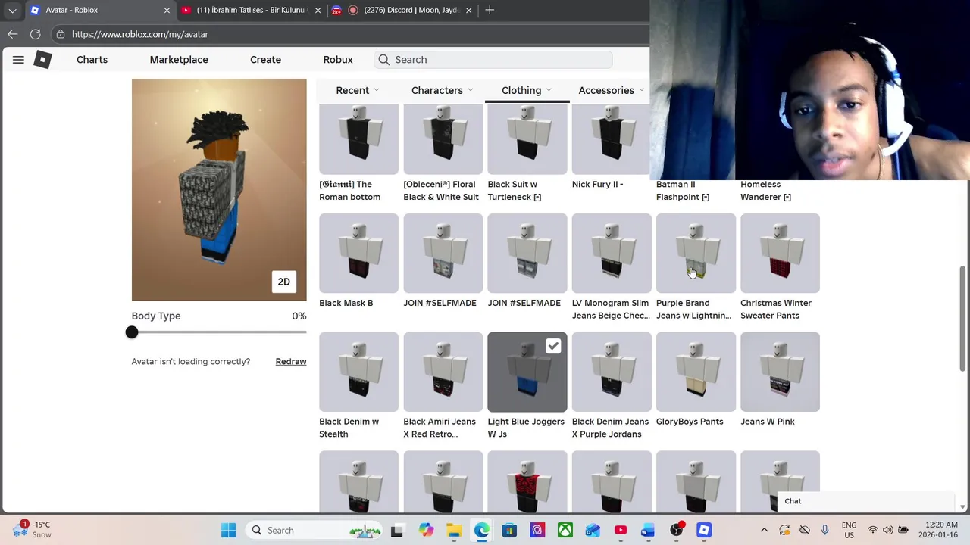Viewport: 970px width, 545px height.
Task: Select Purple Brand Jeans w Lightning thumbnail
Action: pos(696,253)
